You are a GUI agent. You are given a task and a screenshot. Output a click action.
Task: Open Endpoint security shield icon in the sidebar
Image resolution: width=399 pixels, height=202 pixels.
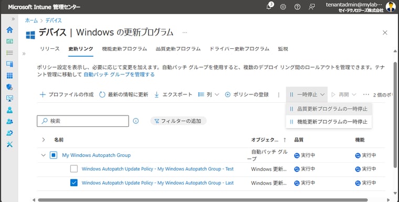pos(9,87)
